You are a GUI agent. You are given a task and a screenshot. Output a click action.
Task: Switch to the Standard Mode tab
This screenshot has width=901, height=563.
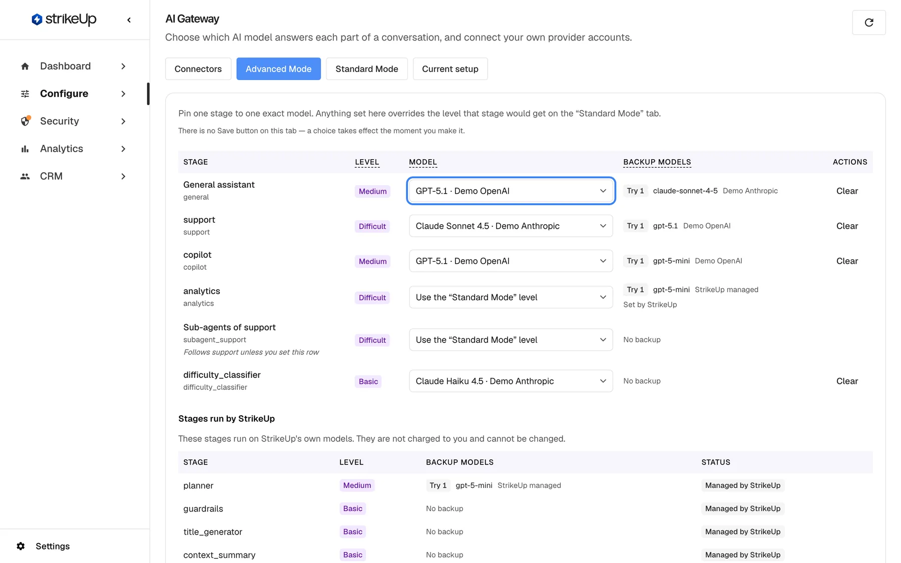click(367, 69)
